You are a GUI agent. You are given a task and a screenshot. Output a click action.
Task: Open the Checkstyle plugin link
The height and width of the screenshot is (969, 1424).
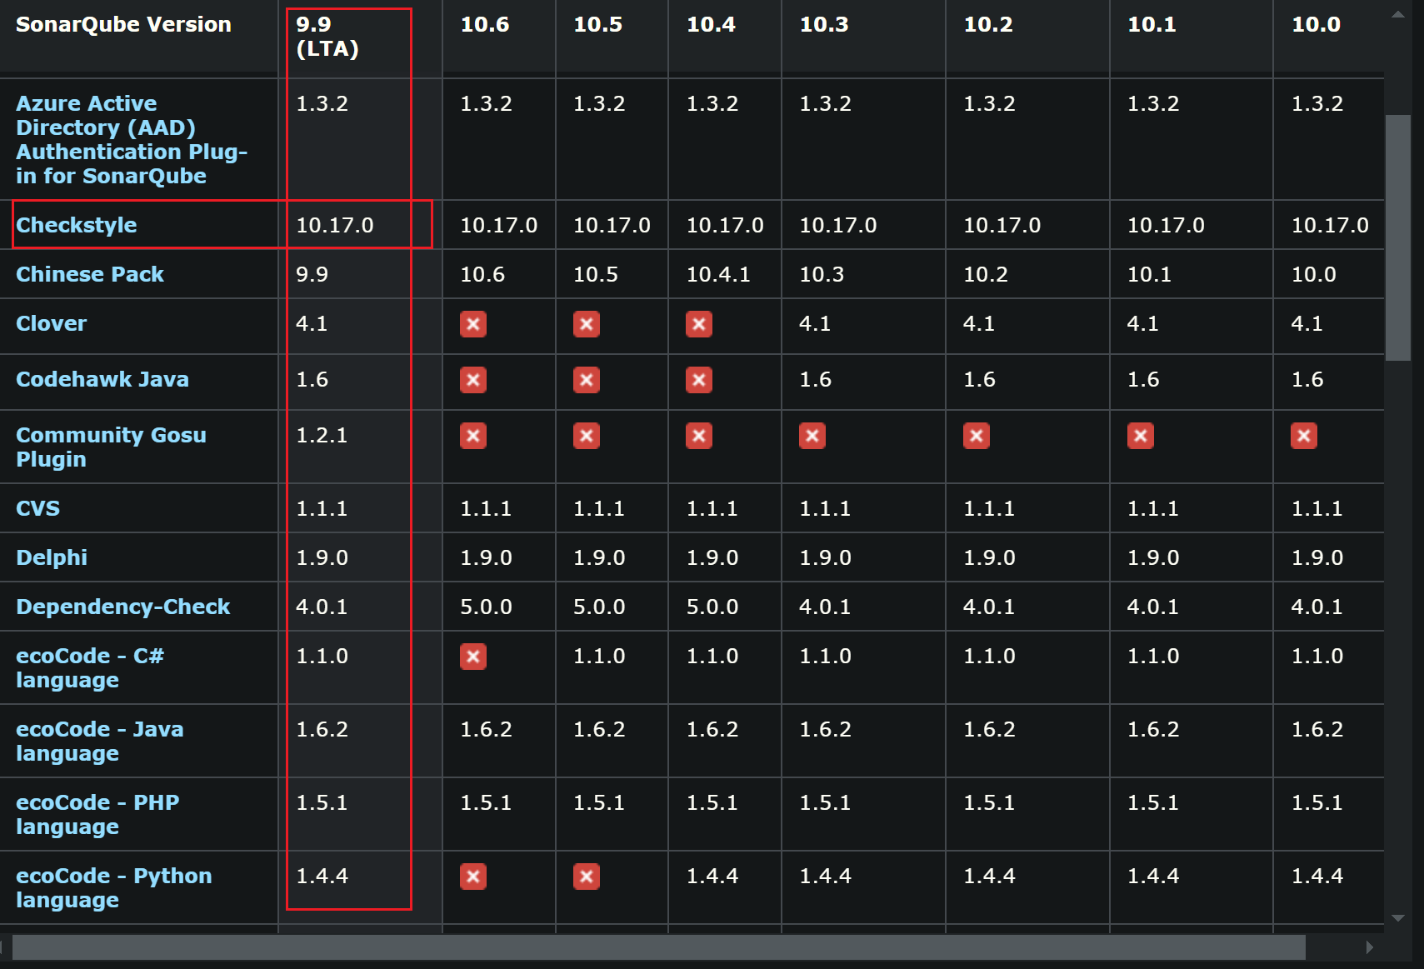pos(77,225)
